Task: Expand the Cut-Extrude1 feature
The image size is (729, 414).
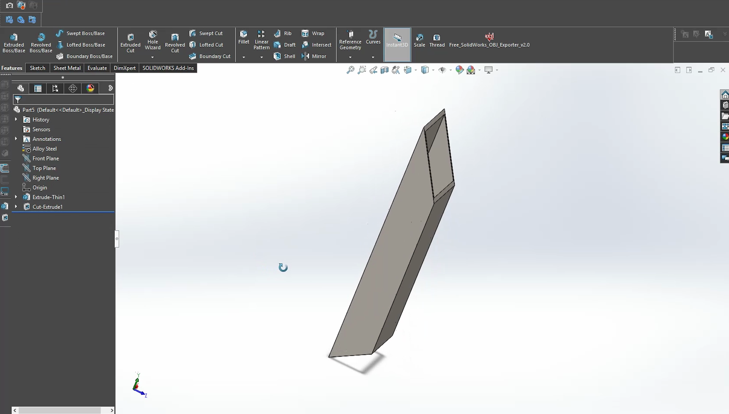Action: tap(16, 207)
